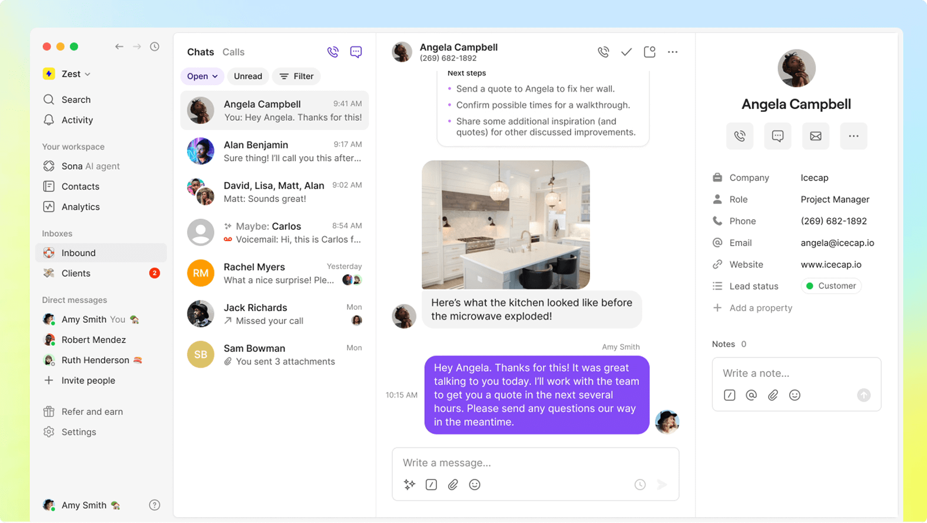Compose a new message icon in chats header
The image size is (927, 523).
[356, 52]
